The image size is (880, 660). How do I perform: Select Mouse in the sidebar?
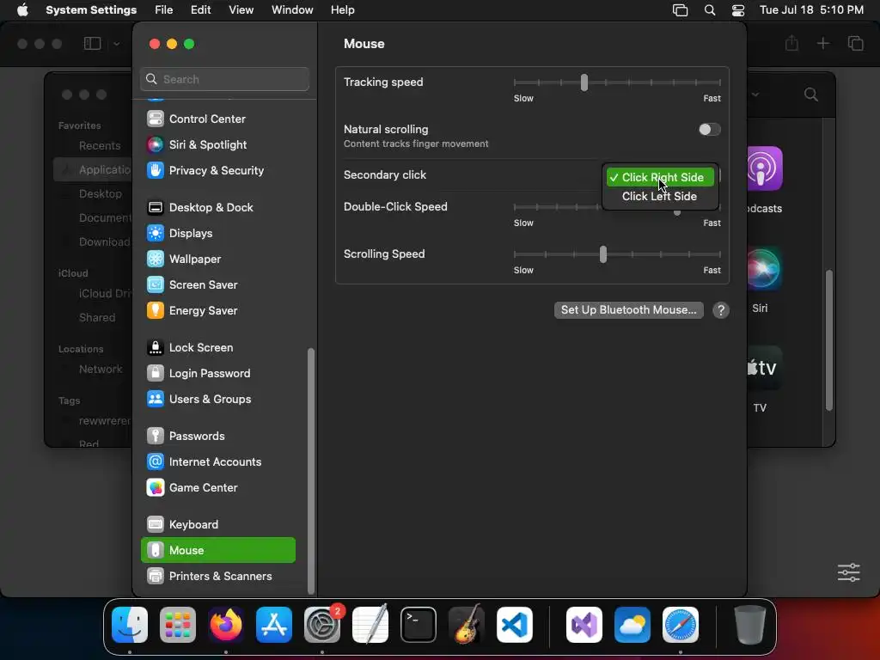(x=217, y=551)
